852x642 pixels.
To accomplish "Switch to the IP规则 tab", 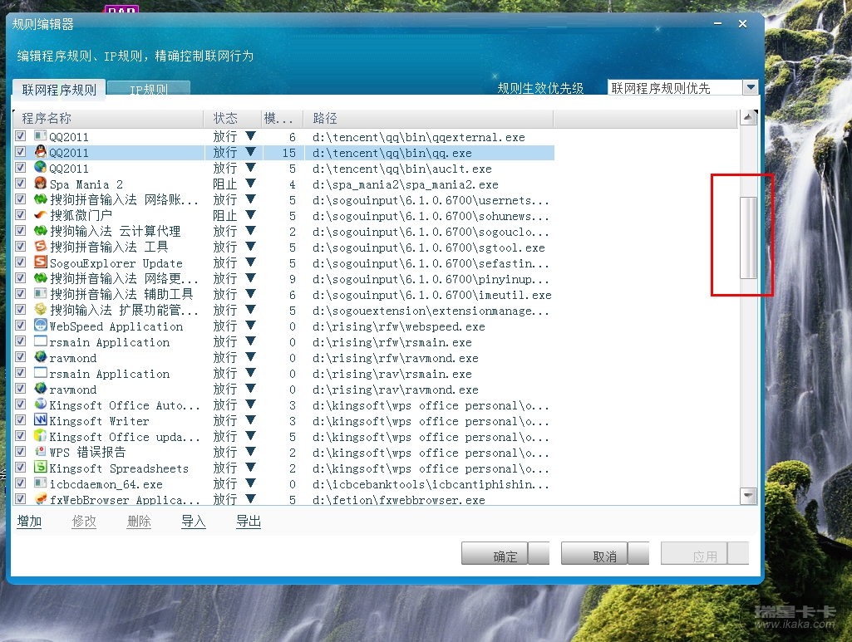I will coord(148,88).
